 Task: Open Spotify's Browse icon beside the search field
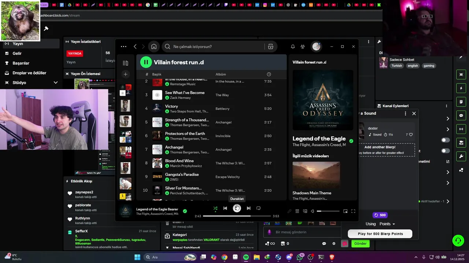271,46
